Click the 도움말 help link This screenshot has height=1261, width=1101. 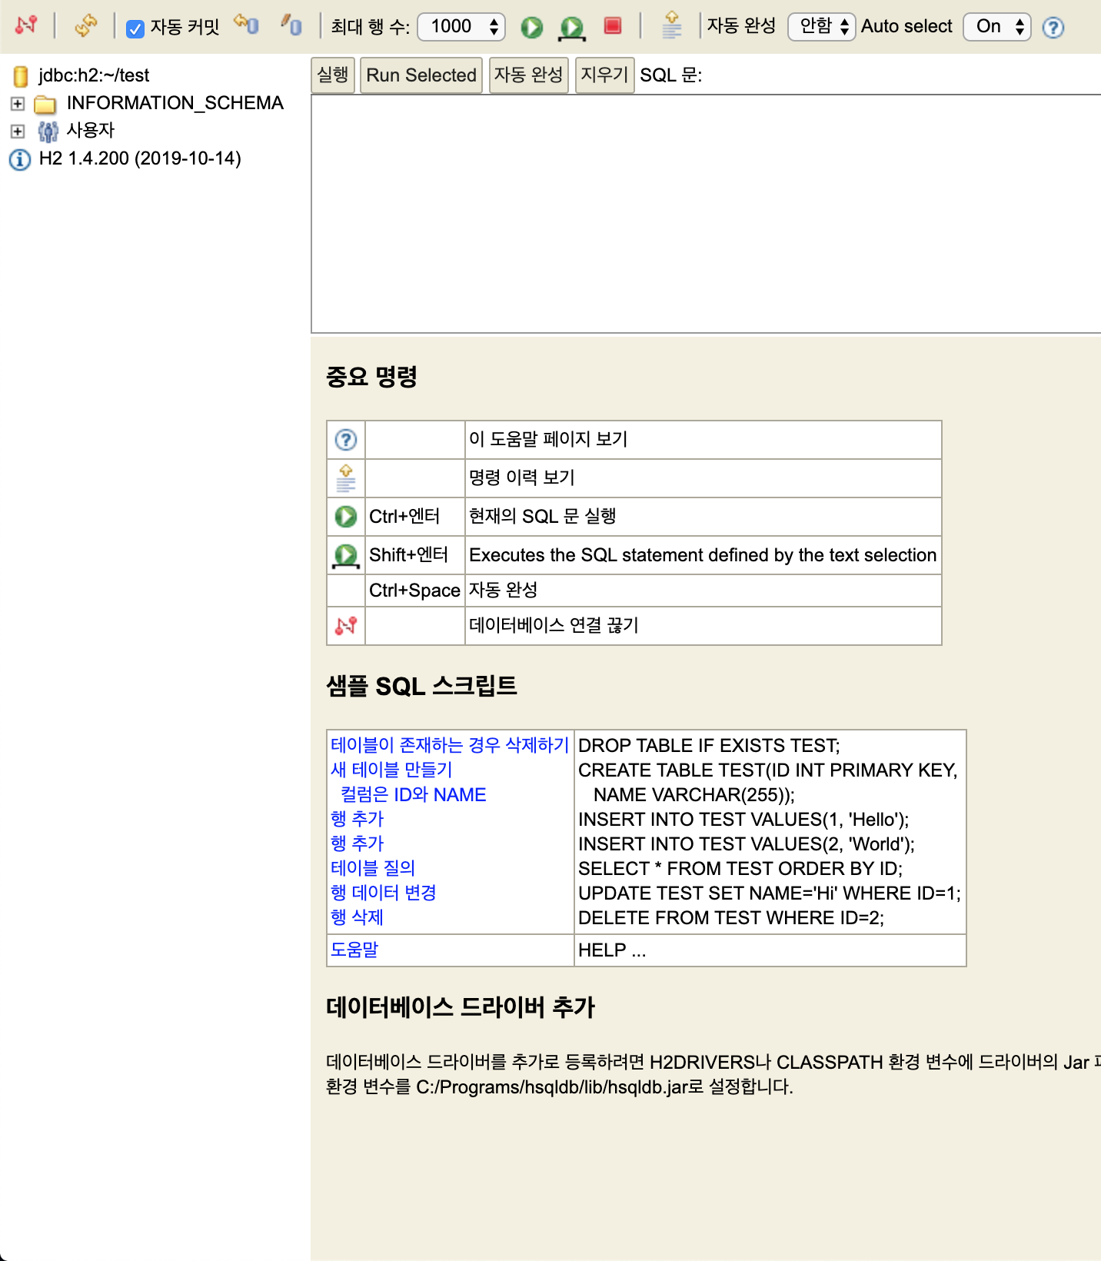click(x=354, y=950)
